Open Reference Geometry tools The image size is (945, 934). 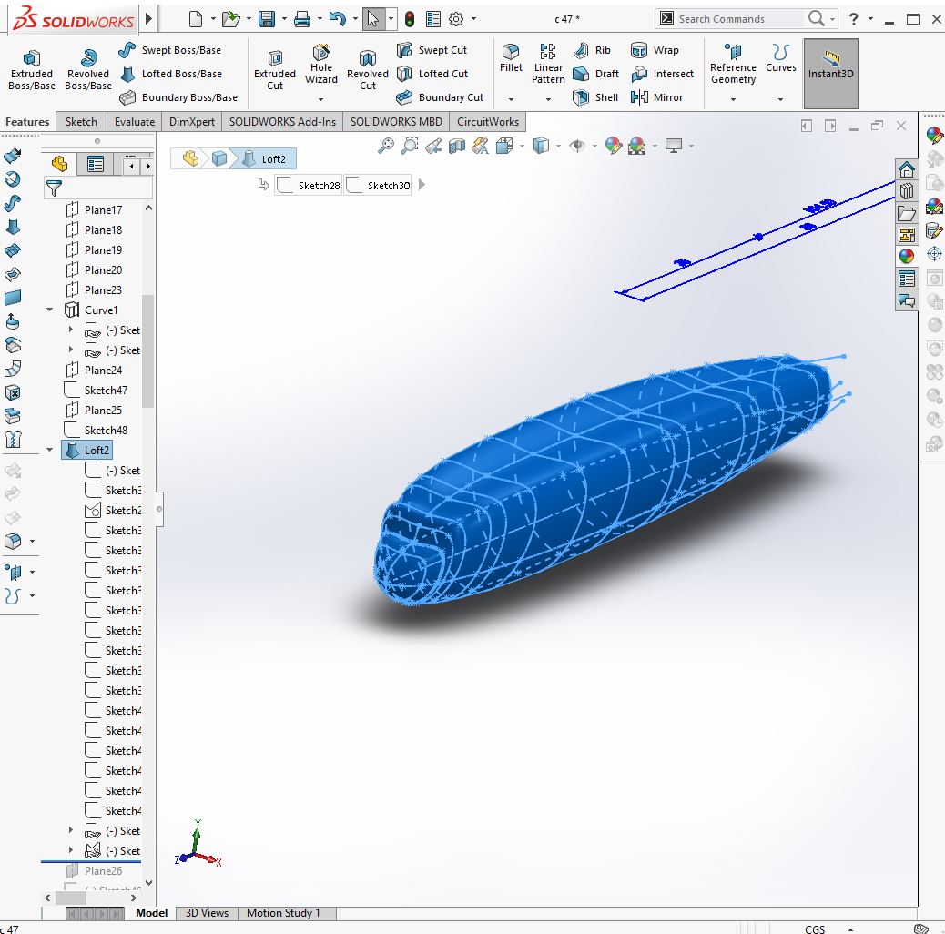pos(733,64)
